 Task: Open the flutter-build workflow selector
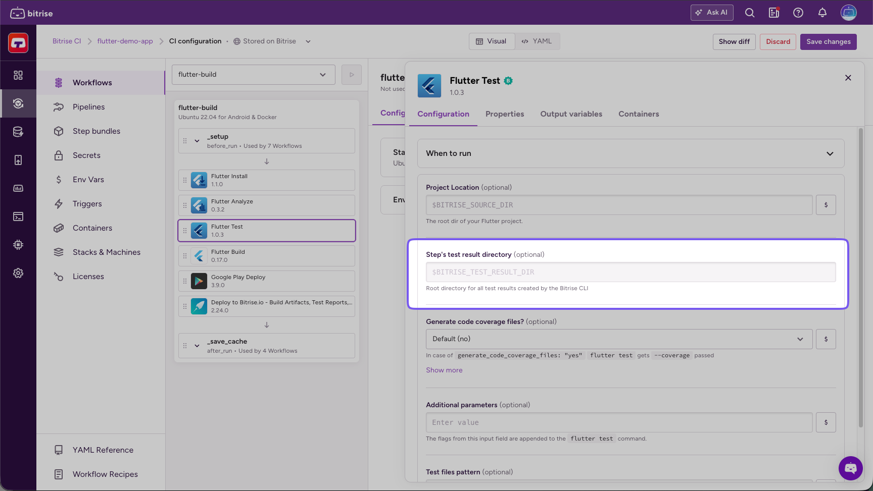254,75
